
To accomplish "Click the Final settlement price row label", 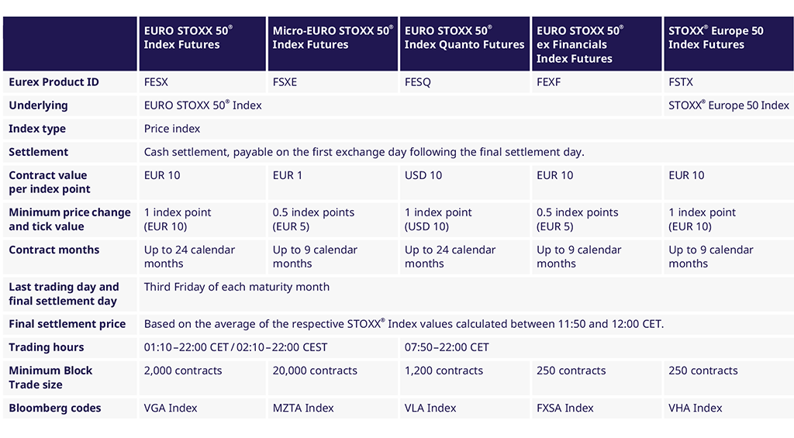I will 67,324.
